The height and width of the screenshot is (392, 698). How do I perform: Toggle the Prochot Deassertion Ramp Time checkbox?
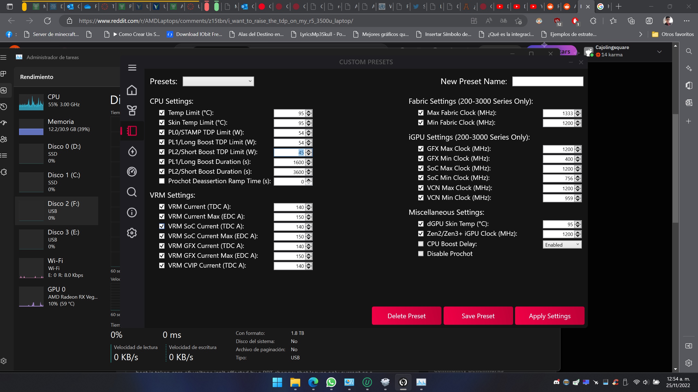click(x=162, y=181)
